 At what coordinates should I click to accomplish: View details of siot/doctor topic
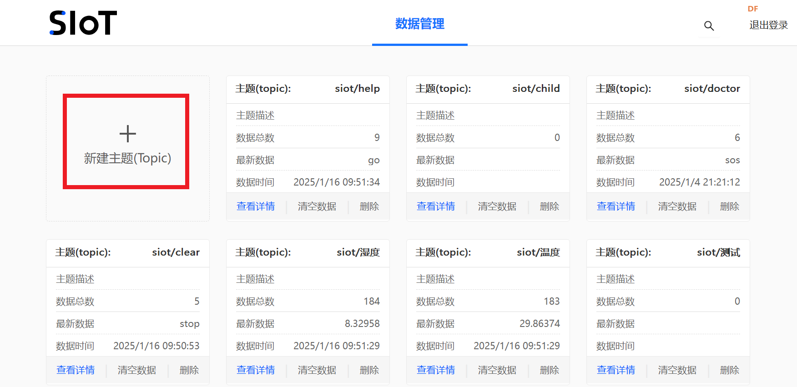pos(616,206)
